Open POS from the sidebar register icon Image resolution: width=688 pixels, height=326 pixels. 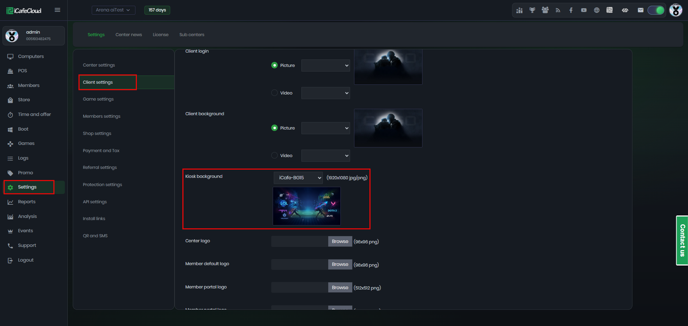[x=10, y=71]
